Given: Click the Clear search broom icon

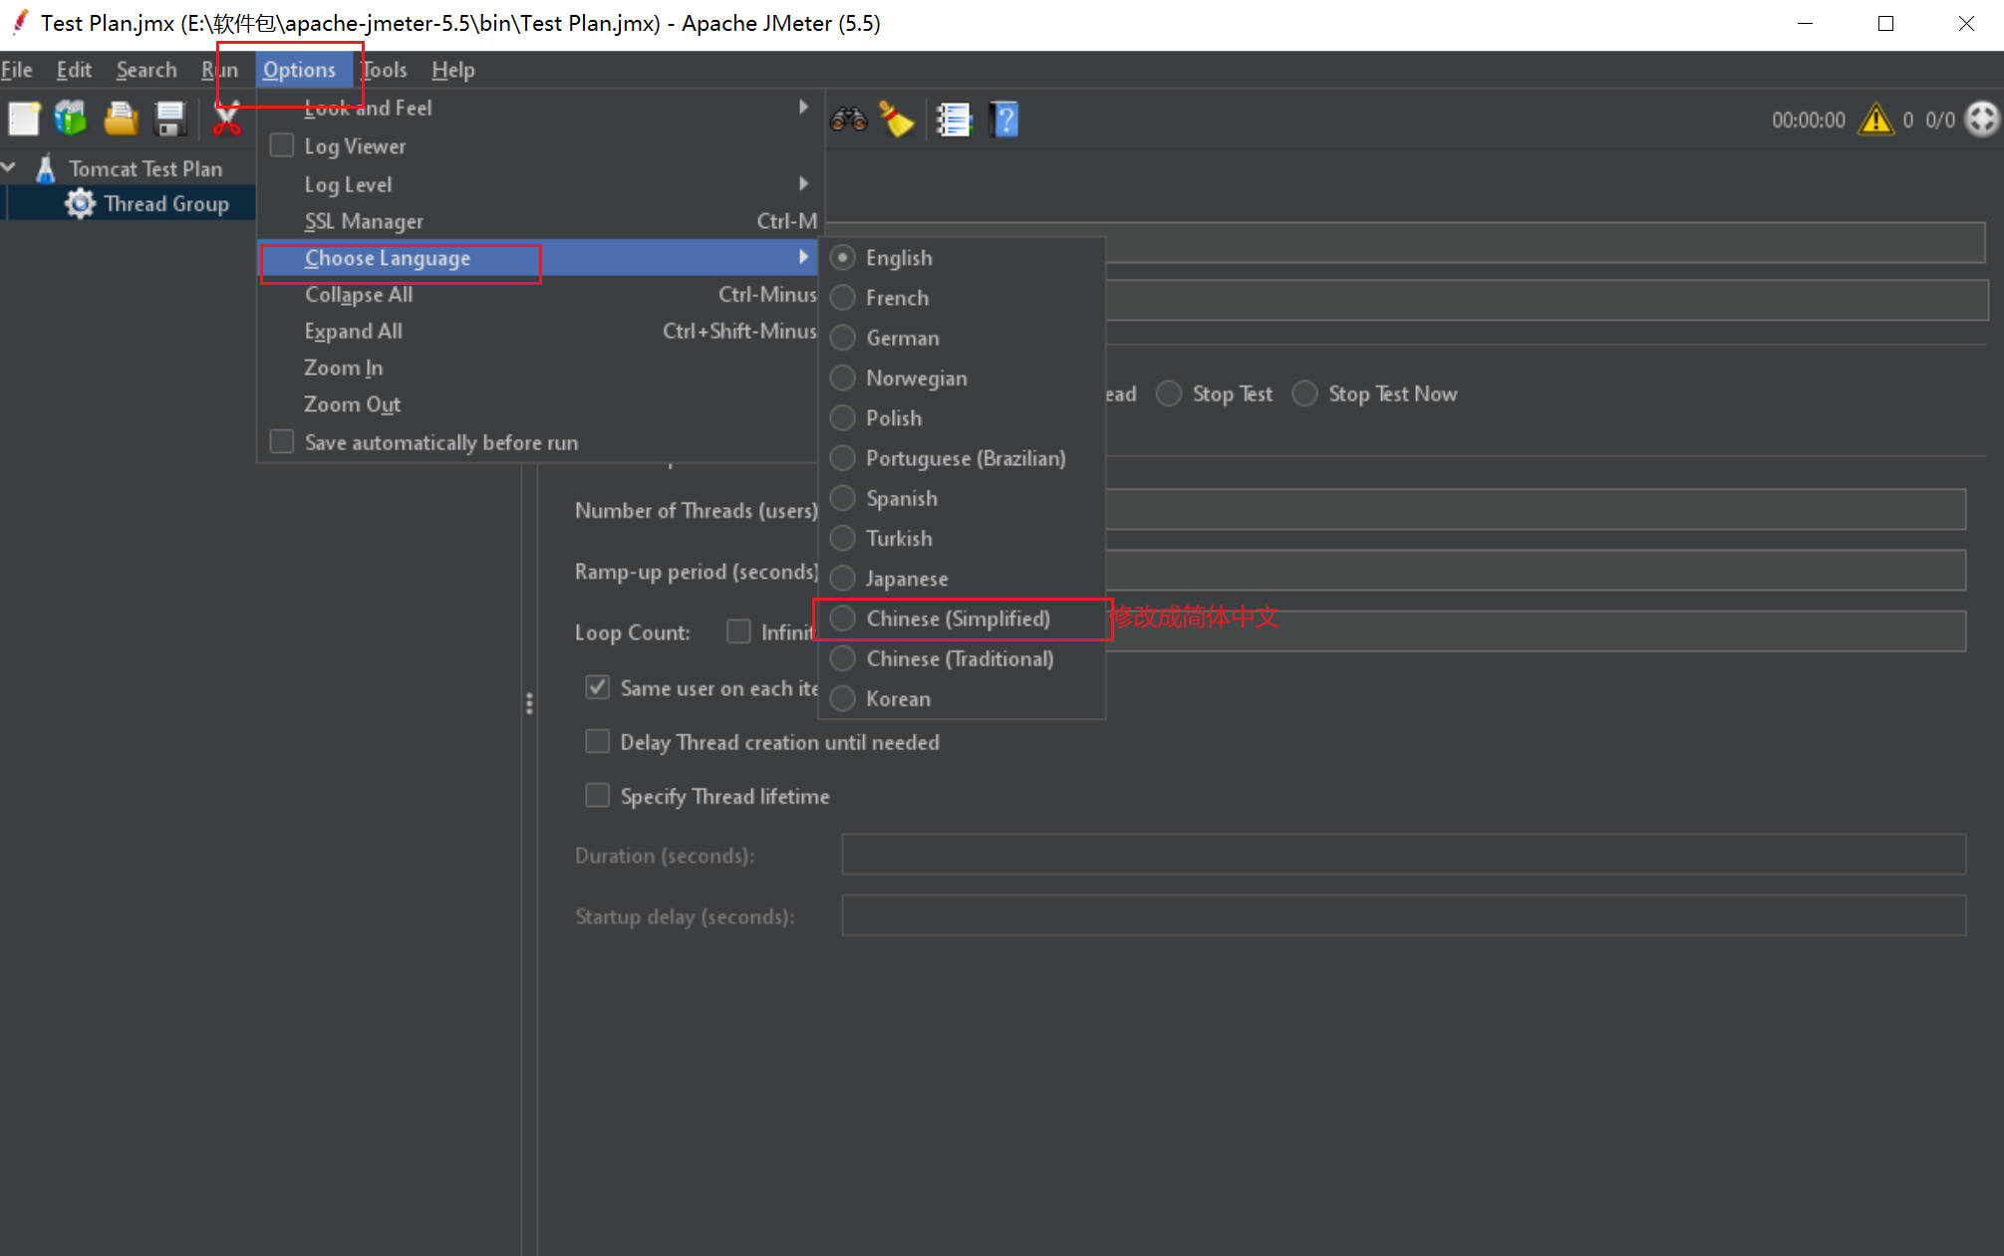Looking at the screenshot, I should (897, 120).
